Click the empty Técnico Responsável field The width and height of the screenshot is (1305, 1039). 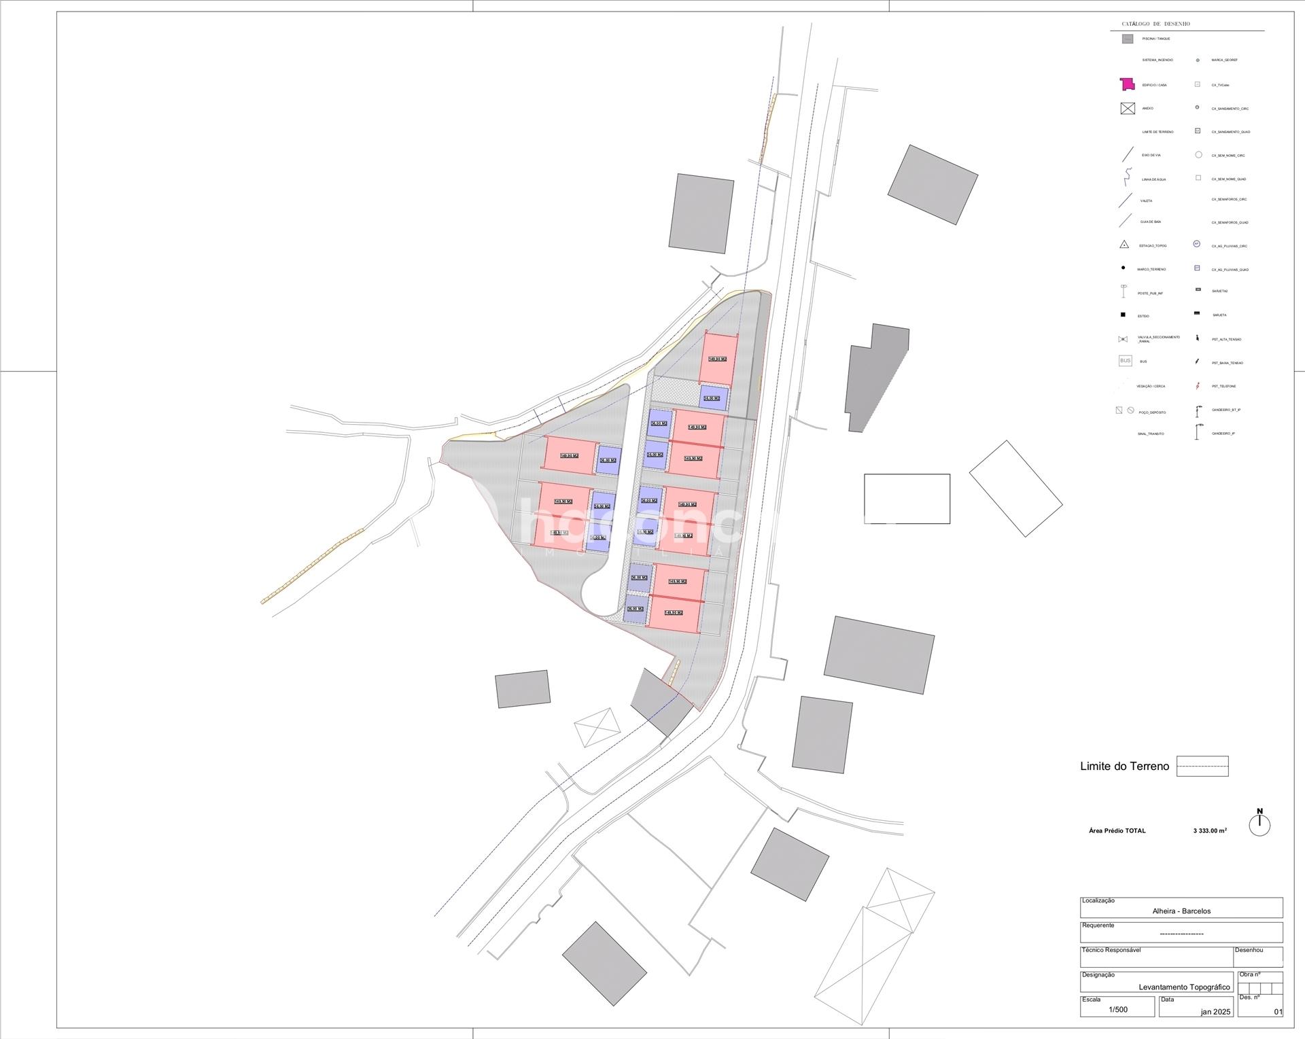[x=1156, y=957]
